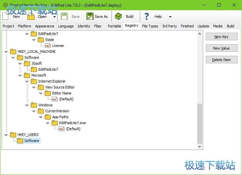The height and width of the screenshot is (175, 242).
Task: Switch to the Files tab
Action: [x=98, y=26]
